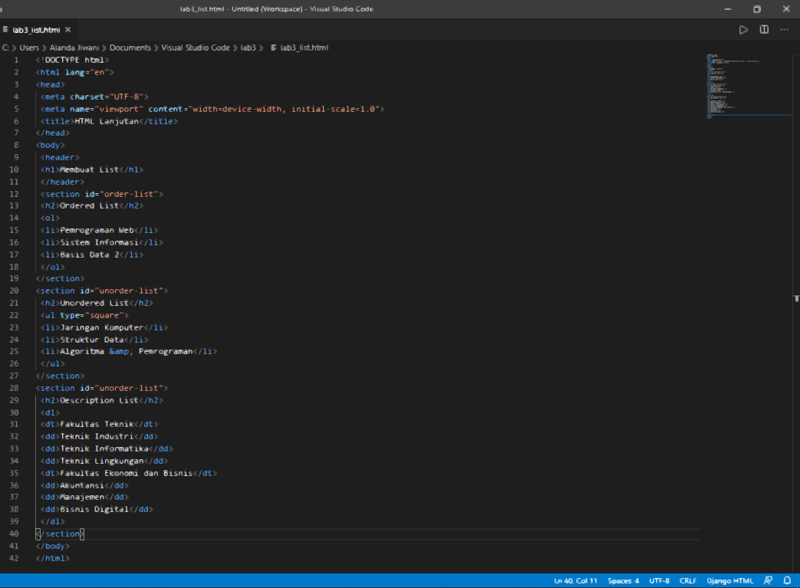Click 'Pemrograman Web' list item text

pos(97,230)
